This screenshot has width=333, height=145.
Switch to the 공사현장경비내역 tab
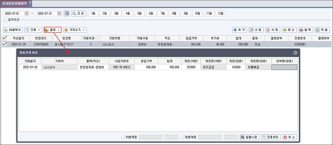click(14, 3)
